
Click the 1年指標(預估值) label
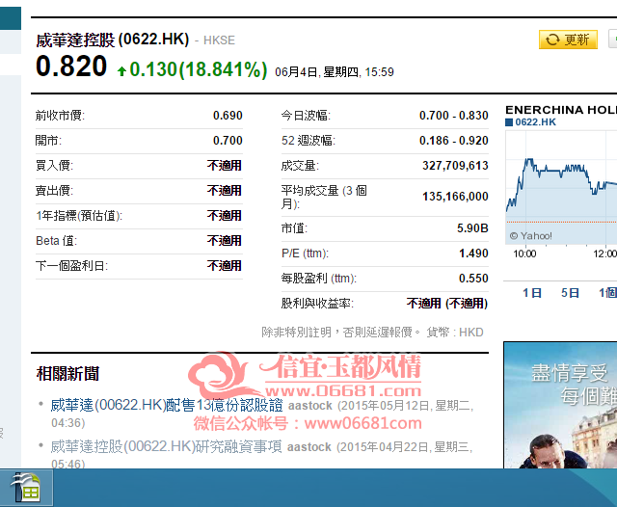tap(79, 216)
